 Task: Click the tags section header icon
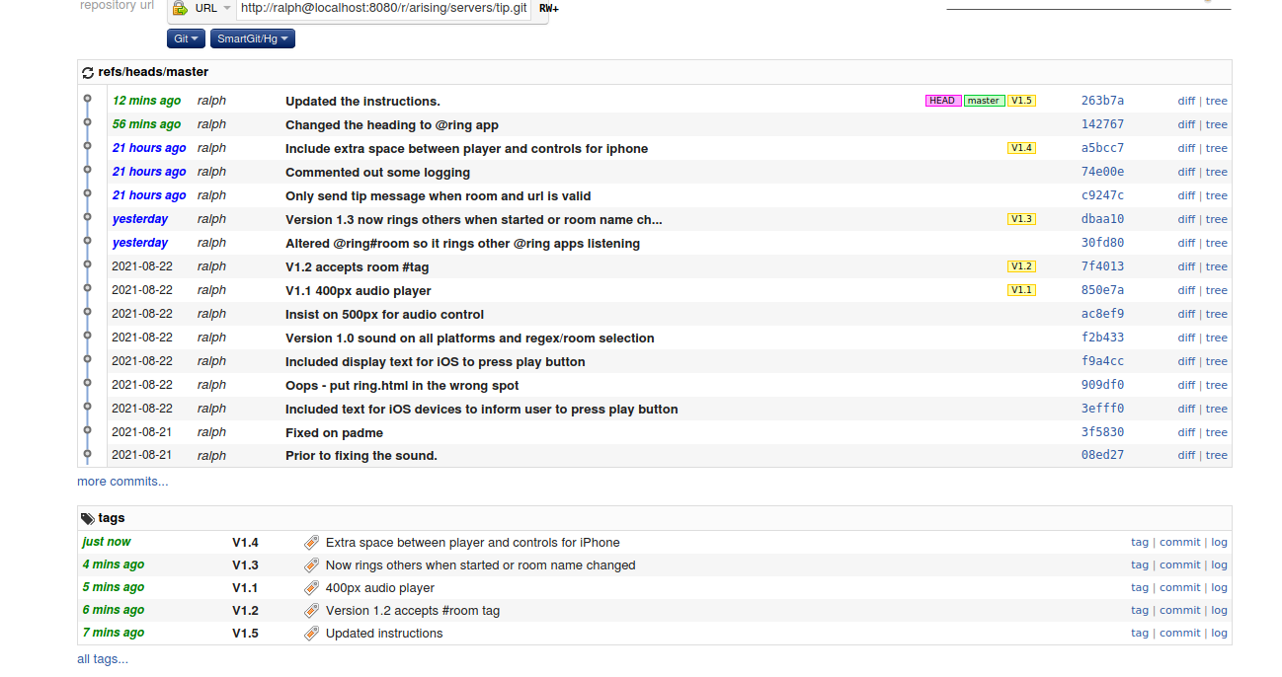click(x=88, y=518)
